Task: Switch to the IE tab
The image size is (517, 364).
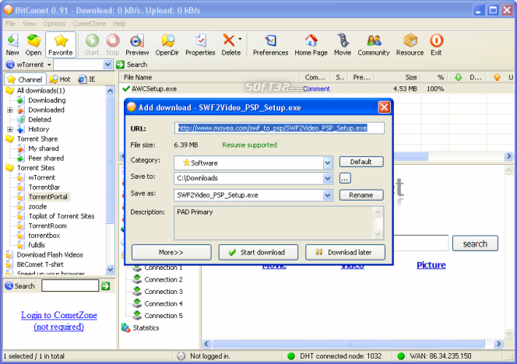Action: 86,79
